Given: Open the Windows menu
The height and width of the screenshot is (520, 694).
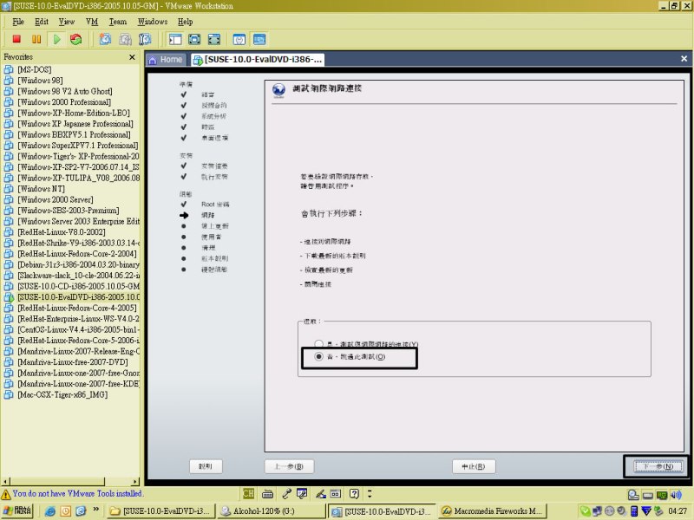Looking at the screenshot, I should [x=153, y=22].
